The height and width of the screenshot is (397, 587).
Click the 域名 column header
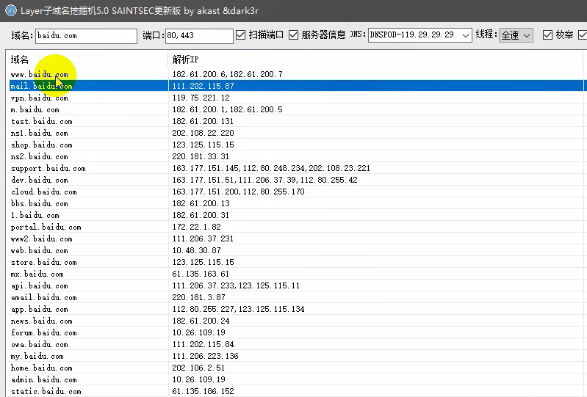pyautogui.click(x=87, y=59)
